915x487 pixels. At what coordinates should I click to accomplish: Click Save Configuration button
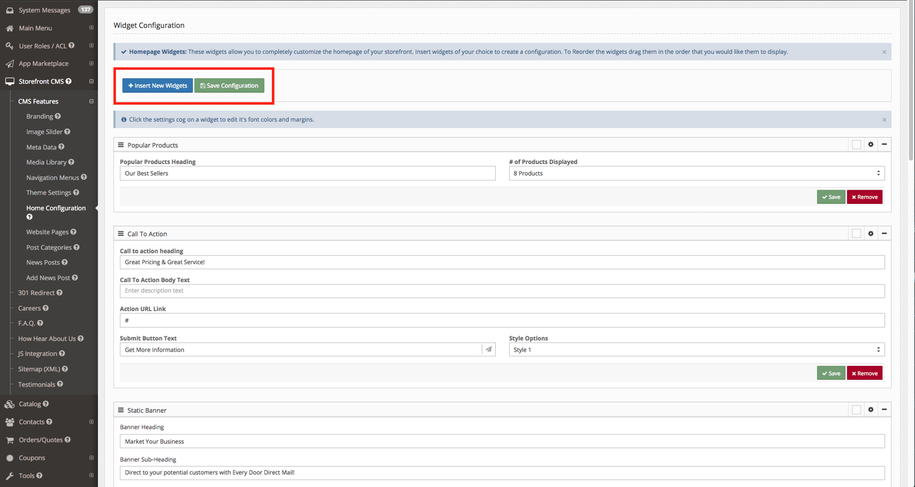coord(229,86)
